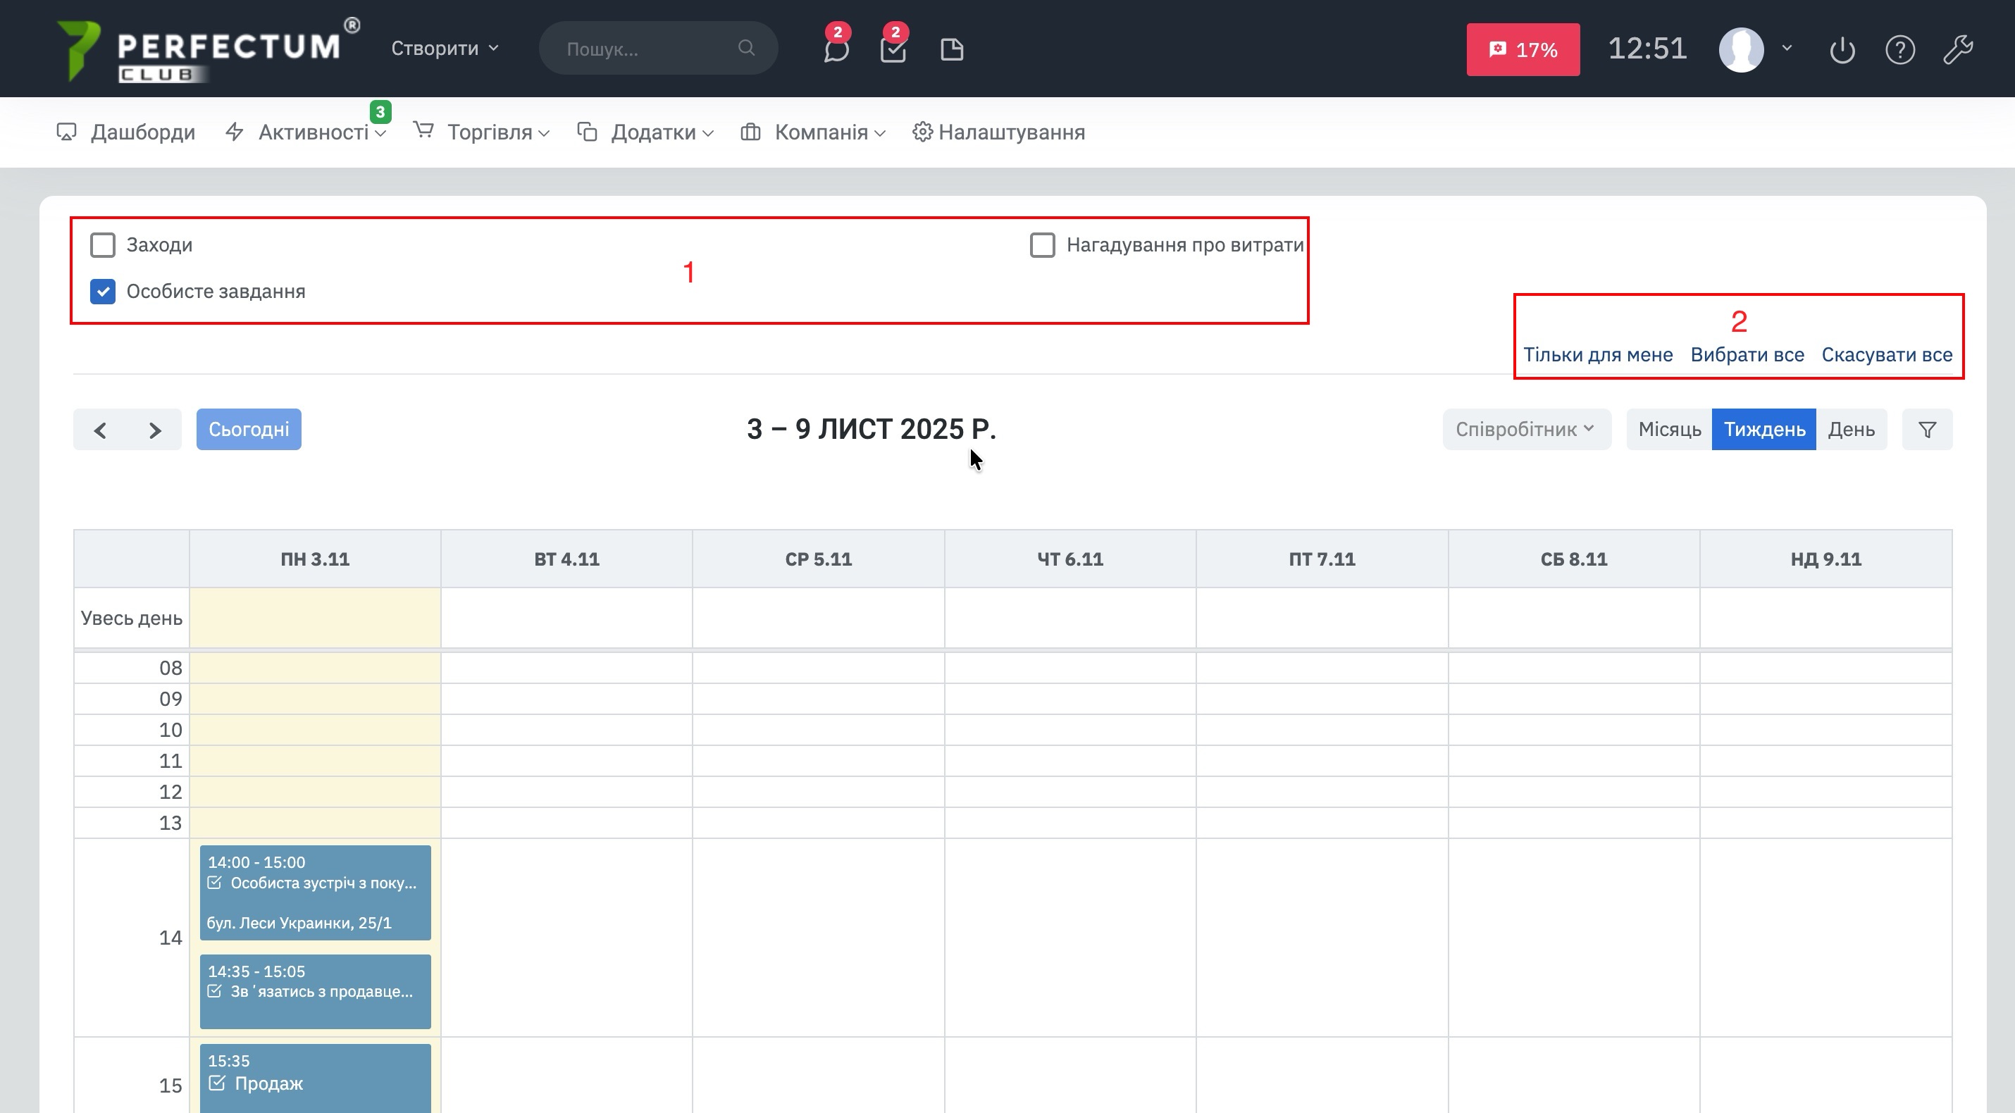Click the Тільки для мене link
The width and height of the screenshot is (2015, 1113).
click(1597, 355)
